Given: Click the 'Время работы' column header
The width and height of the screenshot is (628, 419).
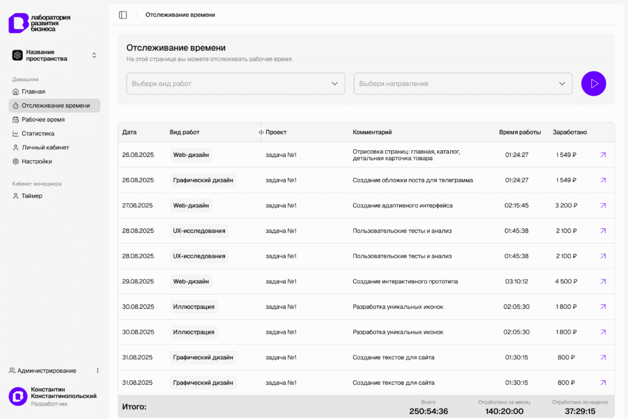Looking at the screenshot, I should click(x=519, y=133).
